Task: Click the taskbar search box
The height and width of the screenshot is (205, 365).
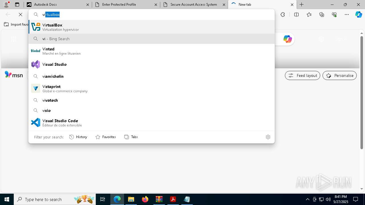Action: click(55, 199)
